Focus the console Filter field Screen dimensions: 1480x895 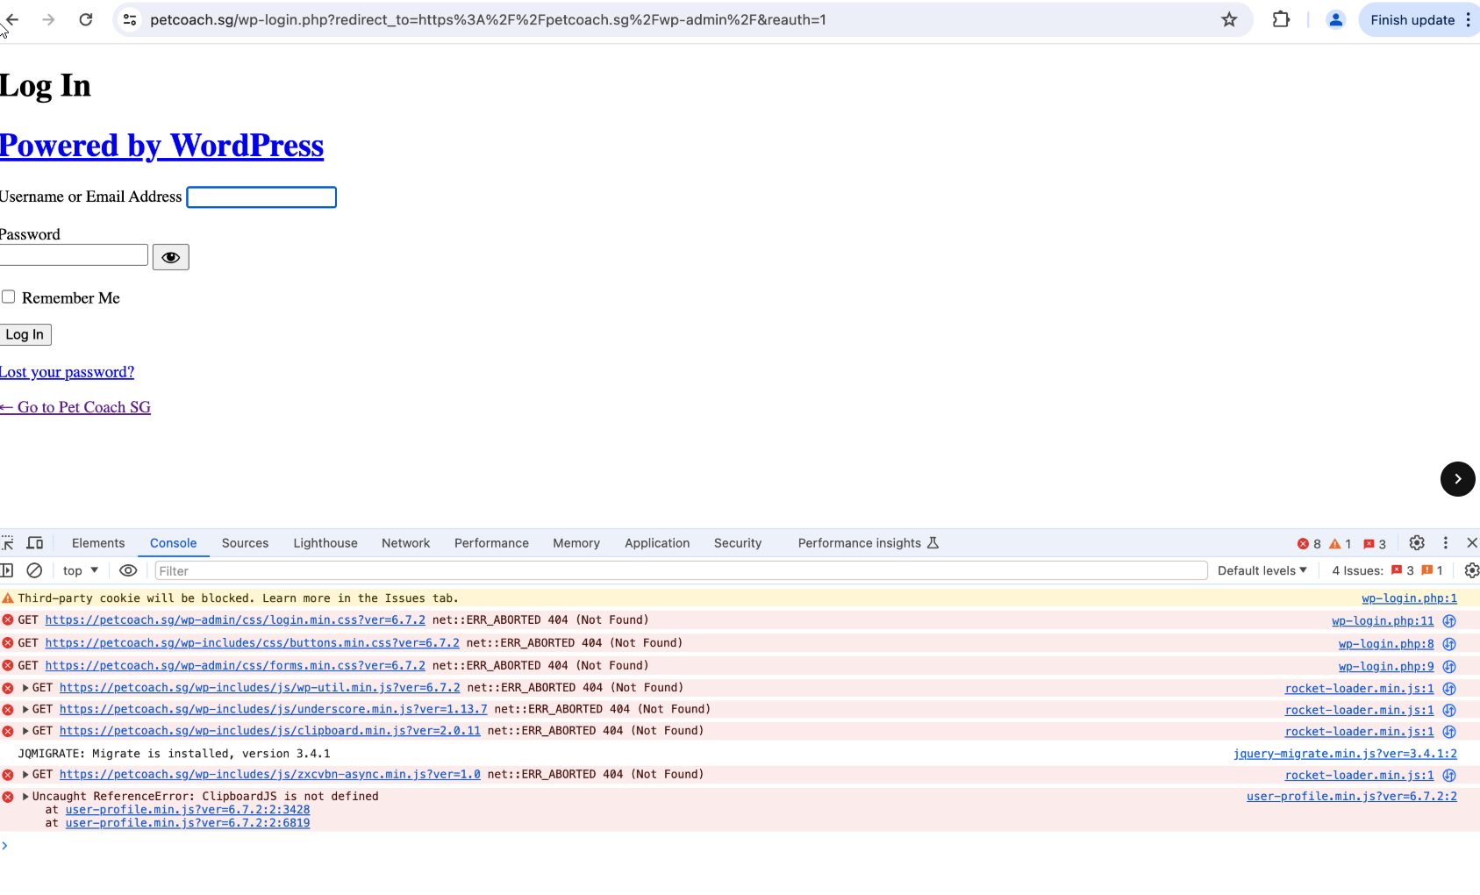(681, 571)
